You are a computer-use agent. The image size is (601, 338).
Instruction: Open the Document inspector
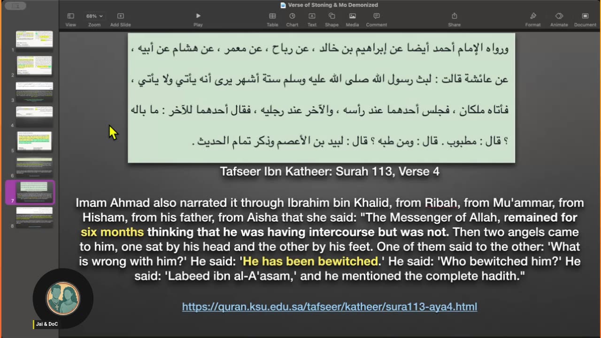point(585,19)
